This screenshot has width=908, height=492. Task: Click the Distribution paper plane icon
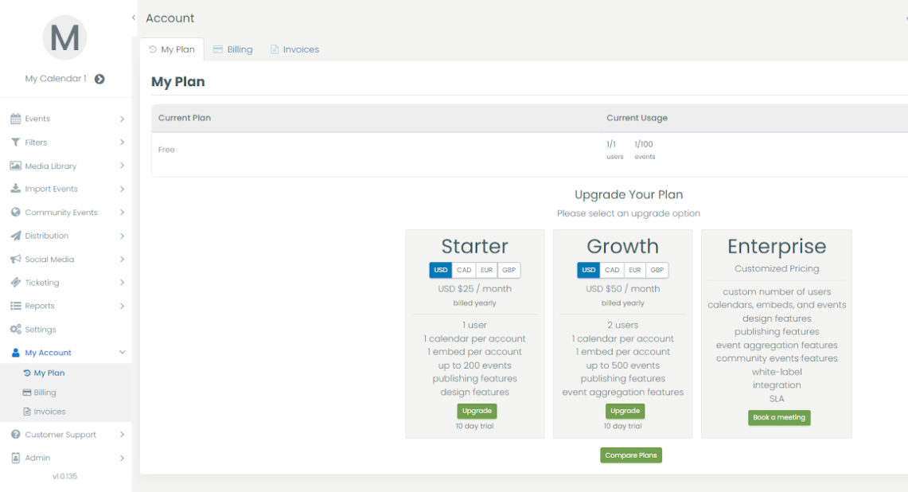16,236
